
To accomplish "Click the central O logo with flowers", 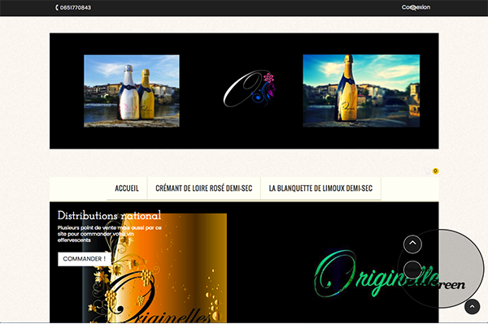I will pyautogui.click(x=249, y=89).
